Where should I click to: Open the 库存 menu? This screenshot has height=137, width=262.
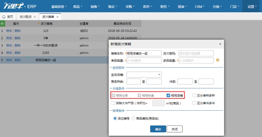pos(147,7)
